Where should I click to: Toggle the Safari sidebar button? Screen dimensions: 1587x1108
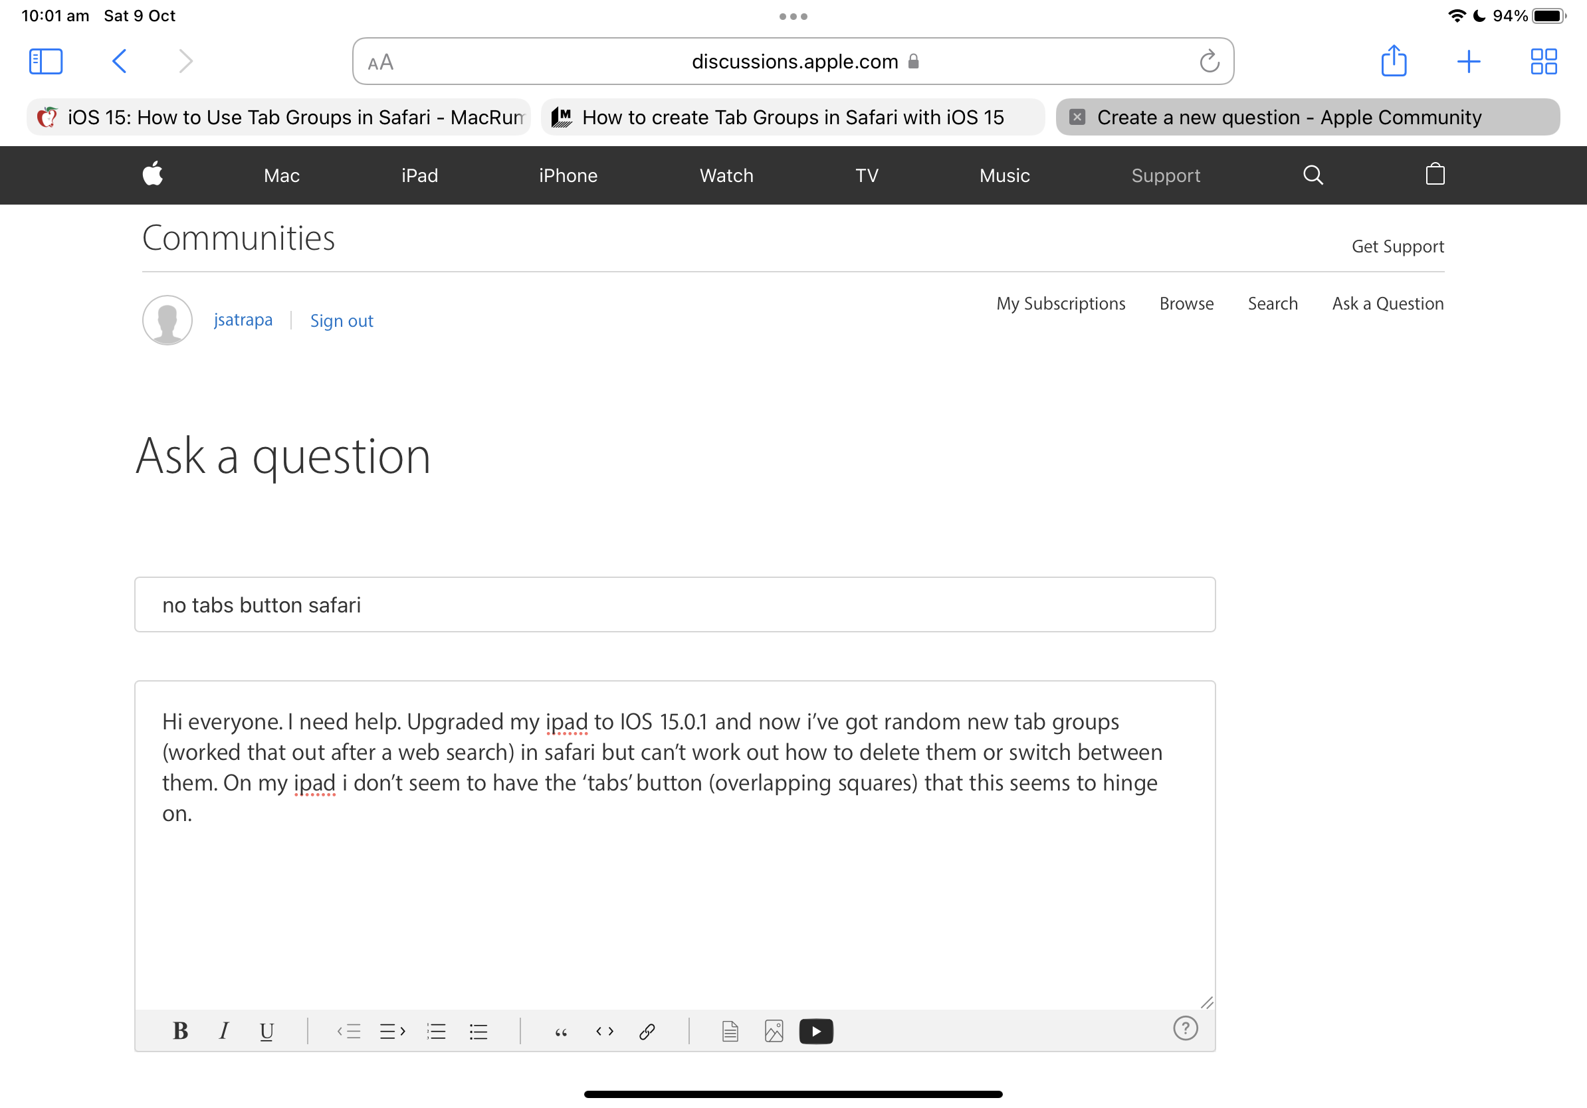46,61
